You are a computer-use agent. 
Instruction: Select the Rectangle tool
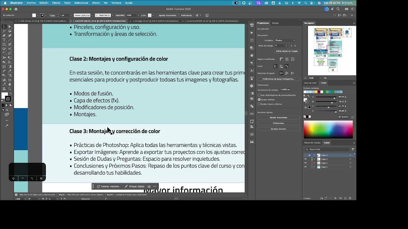tap(4, 45)
